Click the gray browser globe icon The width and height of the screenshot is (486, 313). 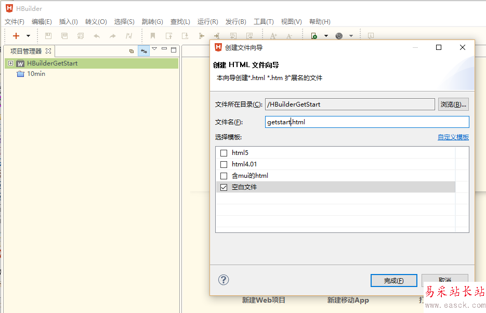pyautogui.click(x=339, y=36)
